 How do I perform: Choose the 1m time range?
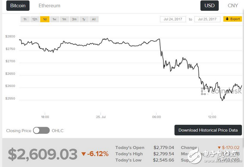click(64, 19)
